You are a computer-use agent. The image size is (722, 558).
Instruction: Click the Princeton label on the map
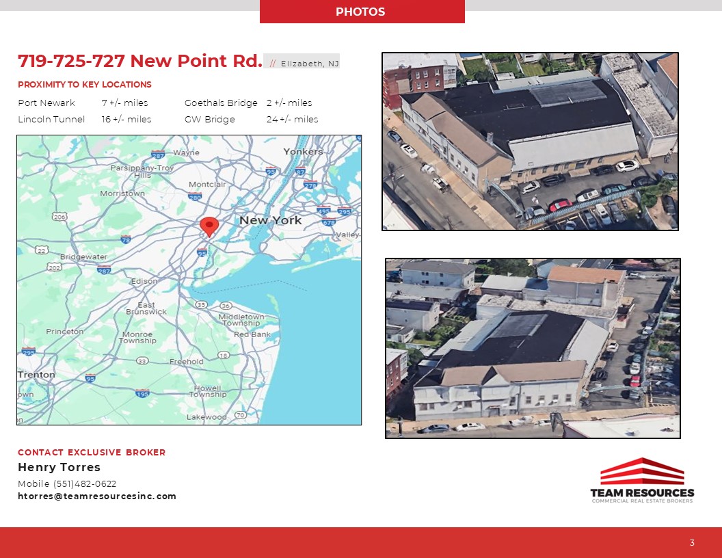click(x=64, y=331)
